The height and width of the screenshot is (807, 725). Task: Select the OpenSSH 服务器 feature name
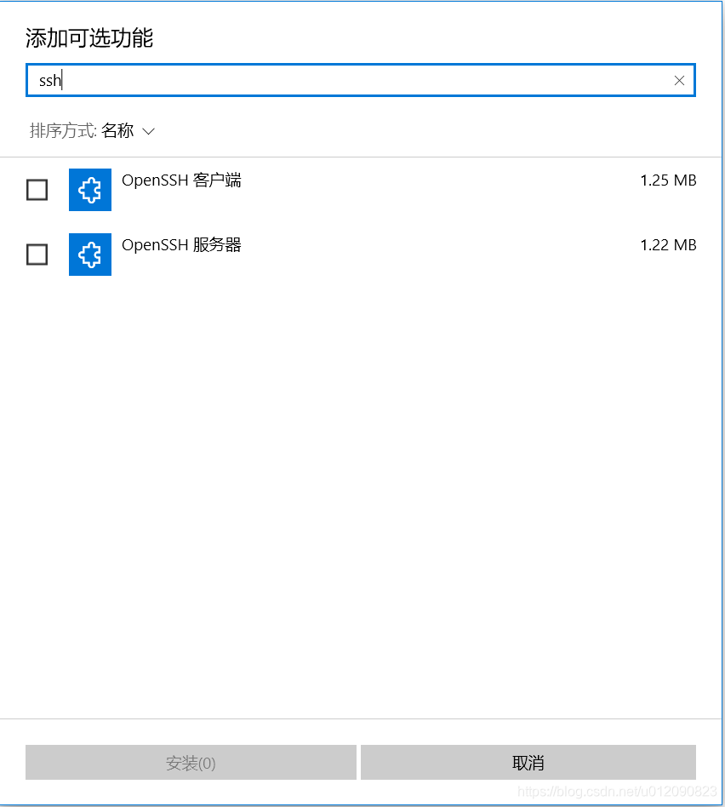[x=181, y=244]
